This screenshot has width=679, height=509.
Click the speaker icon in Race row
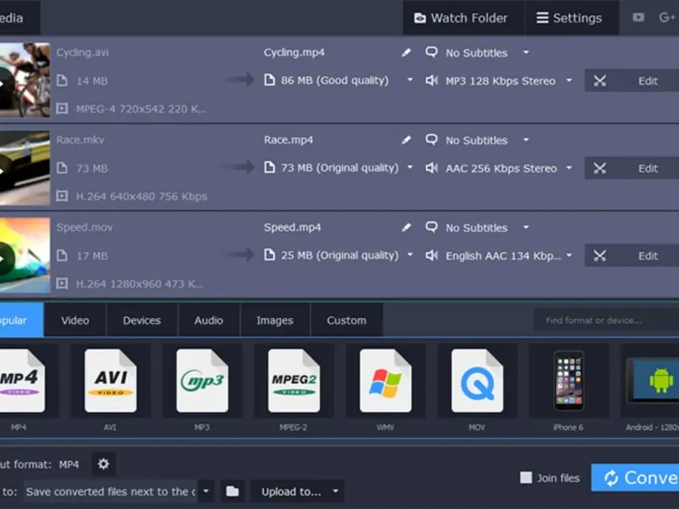pyautogui.click(x=431, y=168)
